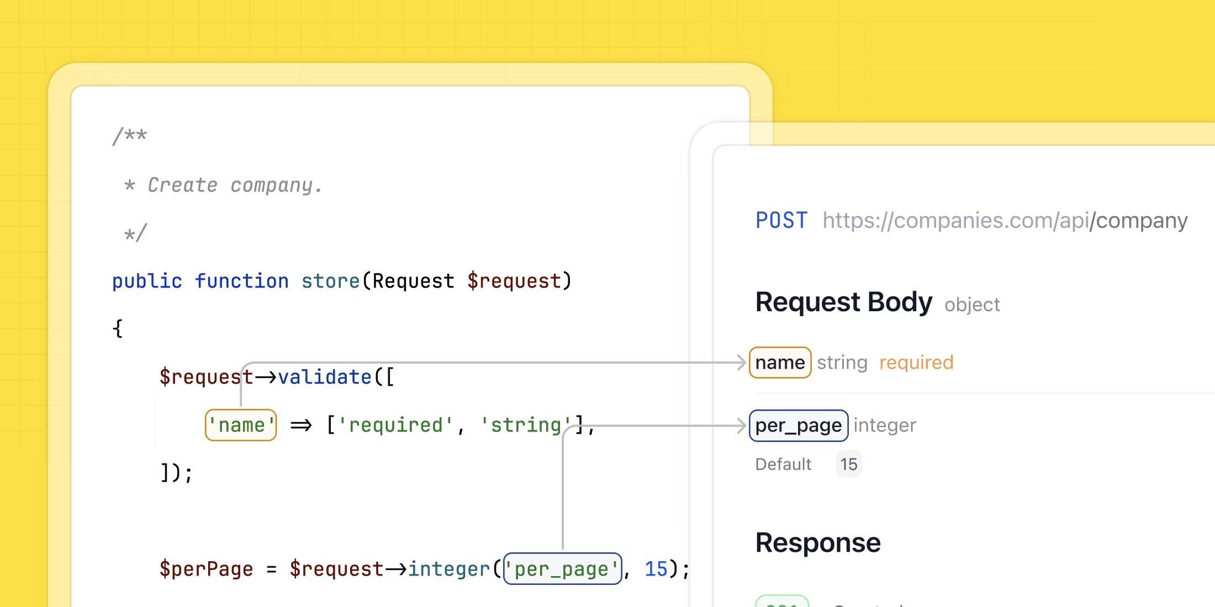Click the $perPage variable

(x=206, y=569)
